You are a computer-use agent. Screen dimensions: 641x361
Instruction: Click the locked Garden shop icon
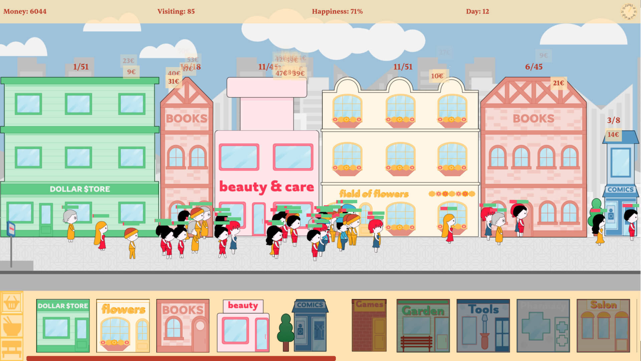423,326
